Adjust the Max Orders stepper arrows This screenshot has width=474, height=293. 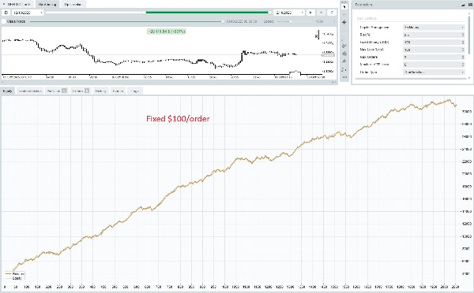[x=463, y=57]
